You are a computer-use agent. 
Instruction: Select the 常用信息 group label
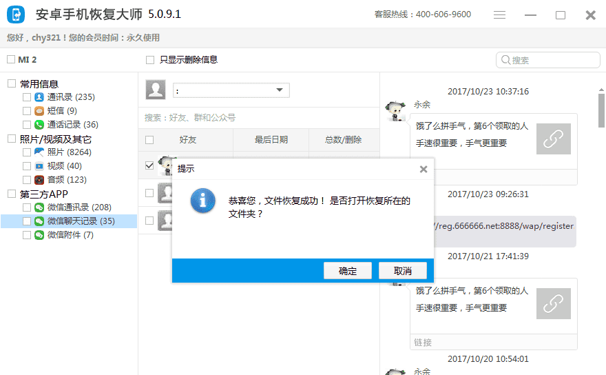coord(39,84)
